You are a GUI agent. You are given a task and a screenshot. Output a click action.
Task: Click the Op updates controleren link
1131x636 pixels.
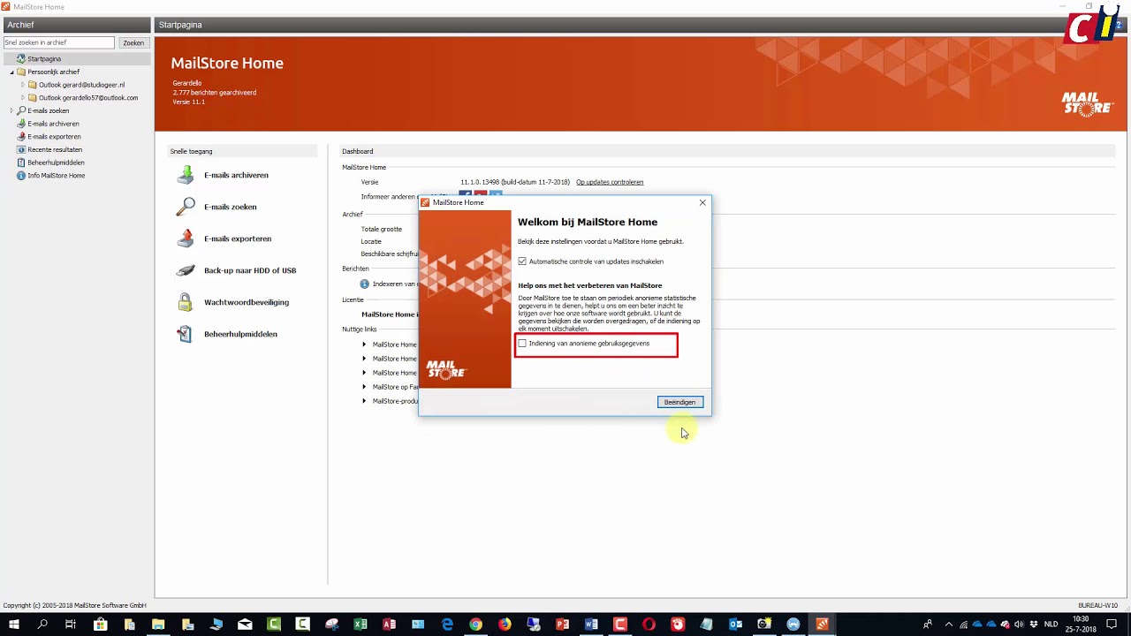pyautogui.click(x=610, y=182)
